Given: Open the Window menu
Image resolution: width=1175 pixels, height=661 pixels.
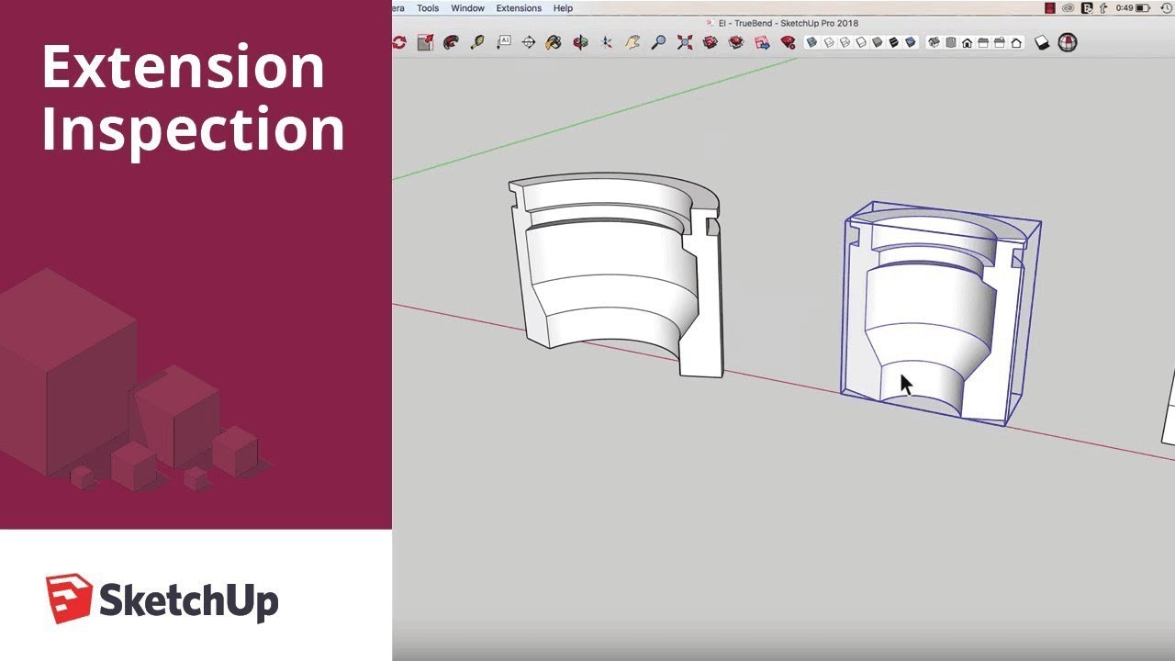Looking at the screenshot, I should [x=467, y=8].
